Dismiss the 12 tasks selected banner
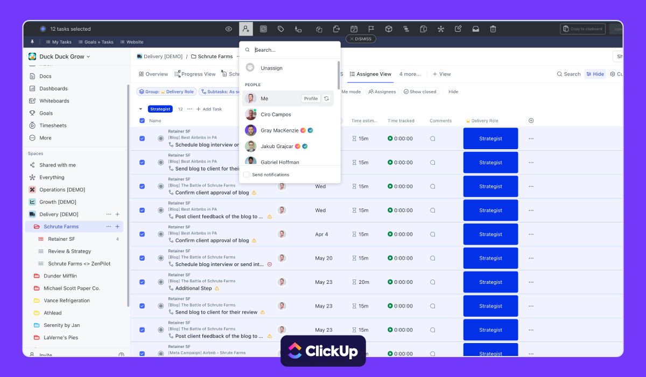The image size is (646, 377). click(x=360, y=38)
